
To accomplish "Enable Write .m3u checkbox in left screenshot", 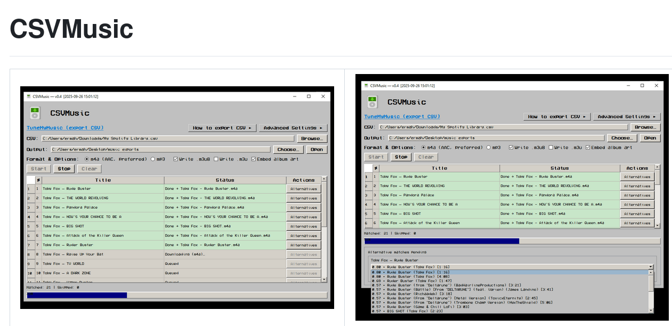I will click(x=216, y=159).
